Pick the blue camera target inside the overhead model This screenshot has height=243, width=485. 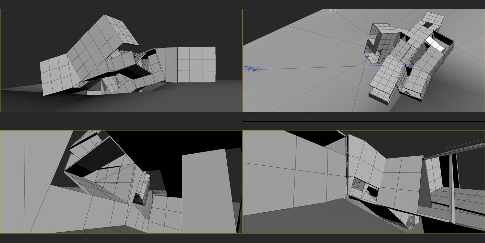[x=411, y=65]
